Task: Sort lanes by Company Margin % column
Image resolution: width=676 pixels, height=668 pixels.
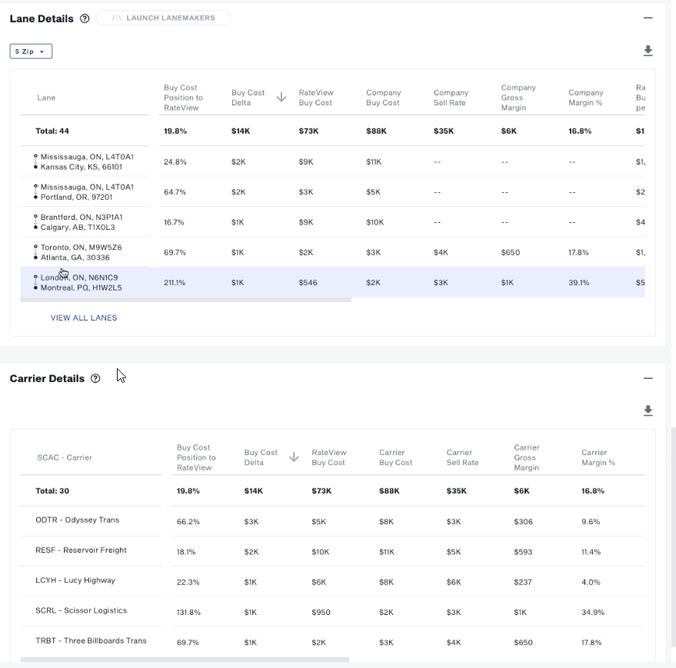Action: click(x=585, y=98)
